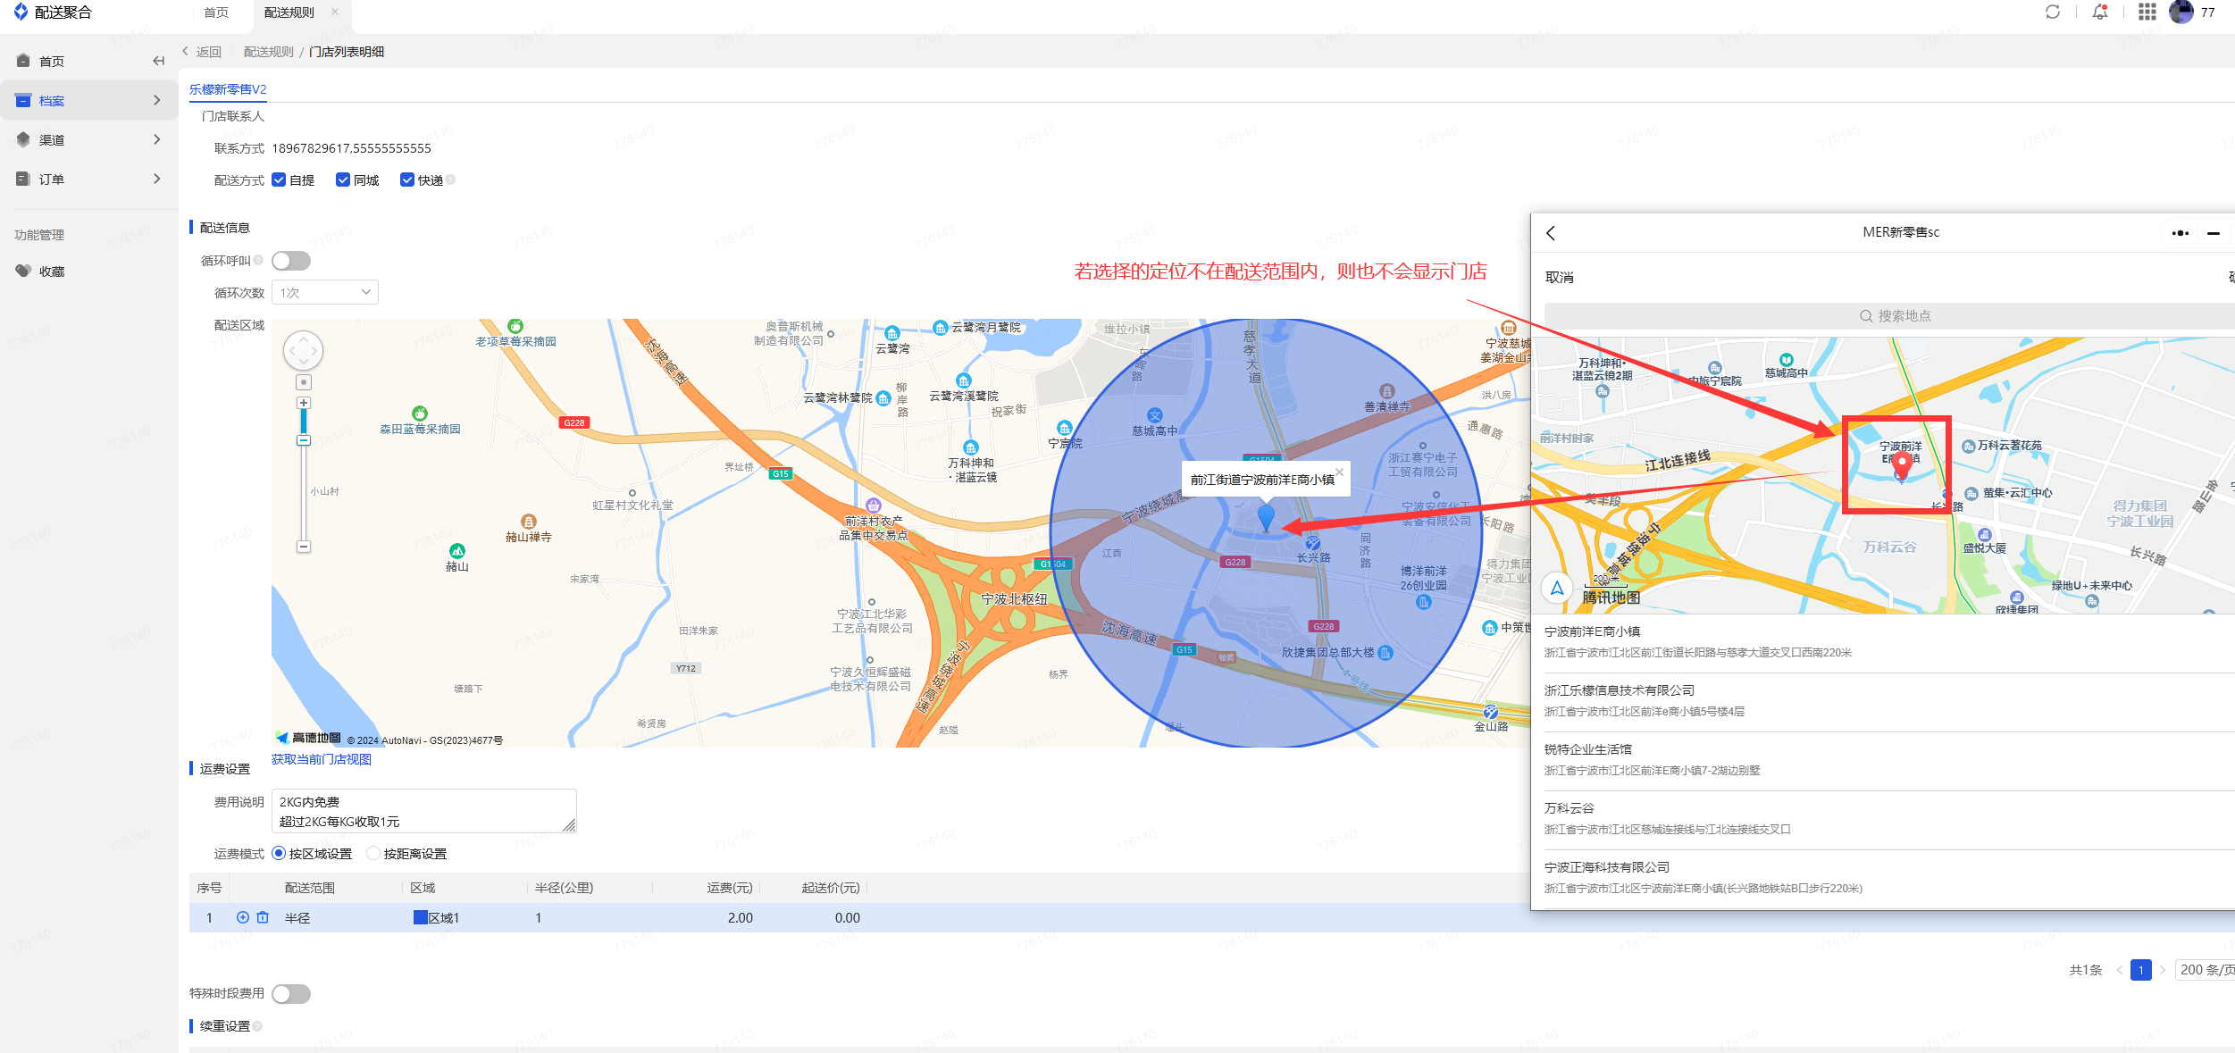The image size is (2235, 1053).
Task: Click the 配送聚合 logo
Action: (53, 13)
